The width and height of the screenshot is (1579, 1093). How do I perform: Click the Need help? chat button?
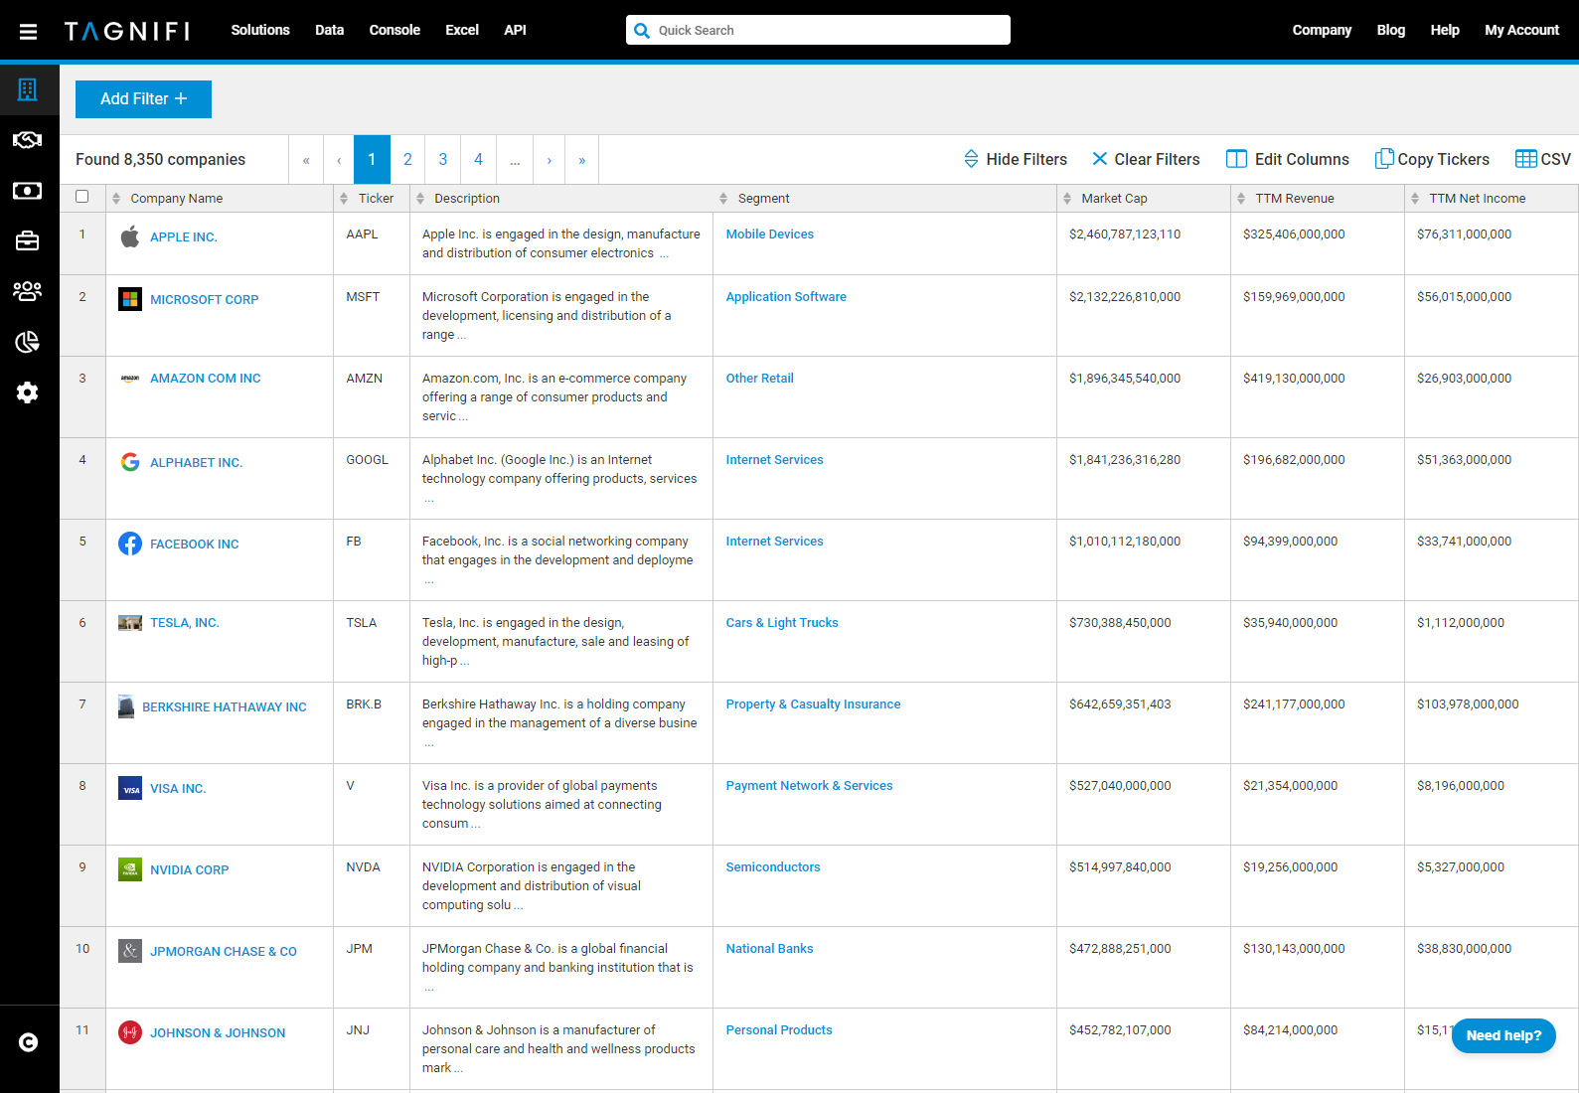[x=1503, y=1035]
